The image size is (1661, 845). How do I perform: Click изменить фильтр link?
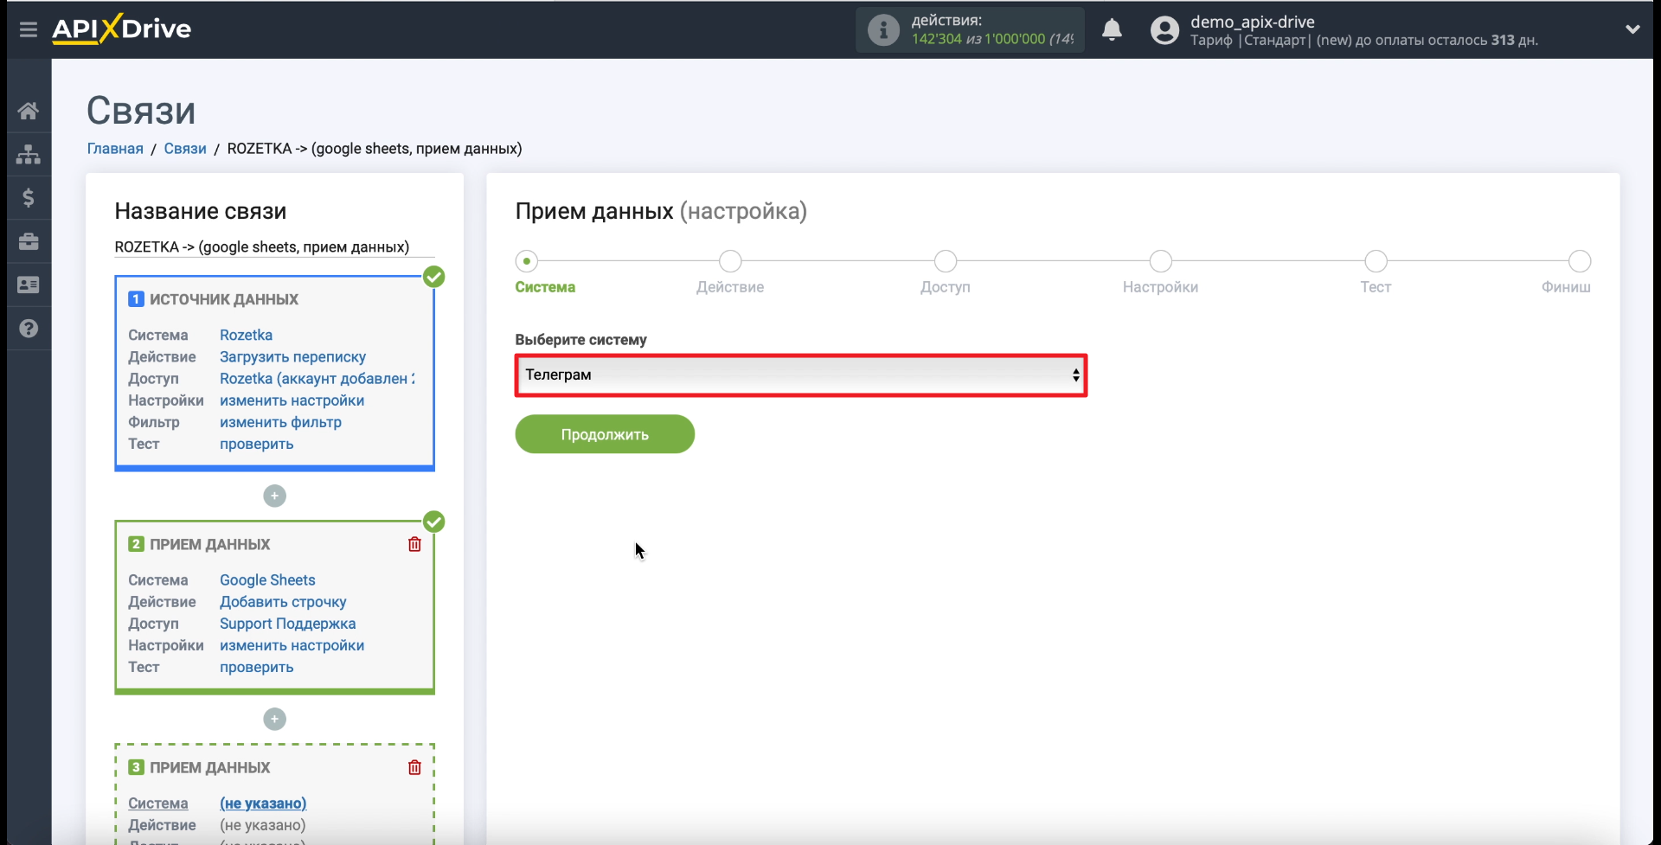280,422
